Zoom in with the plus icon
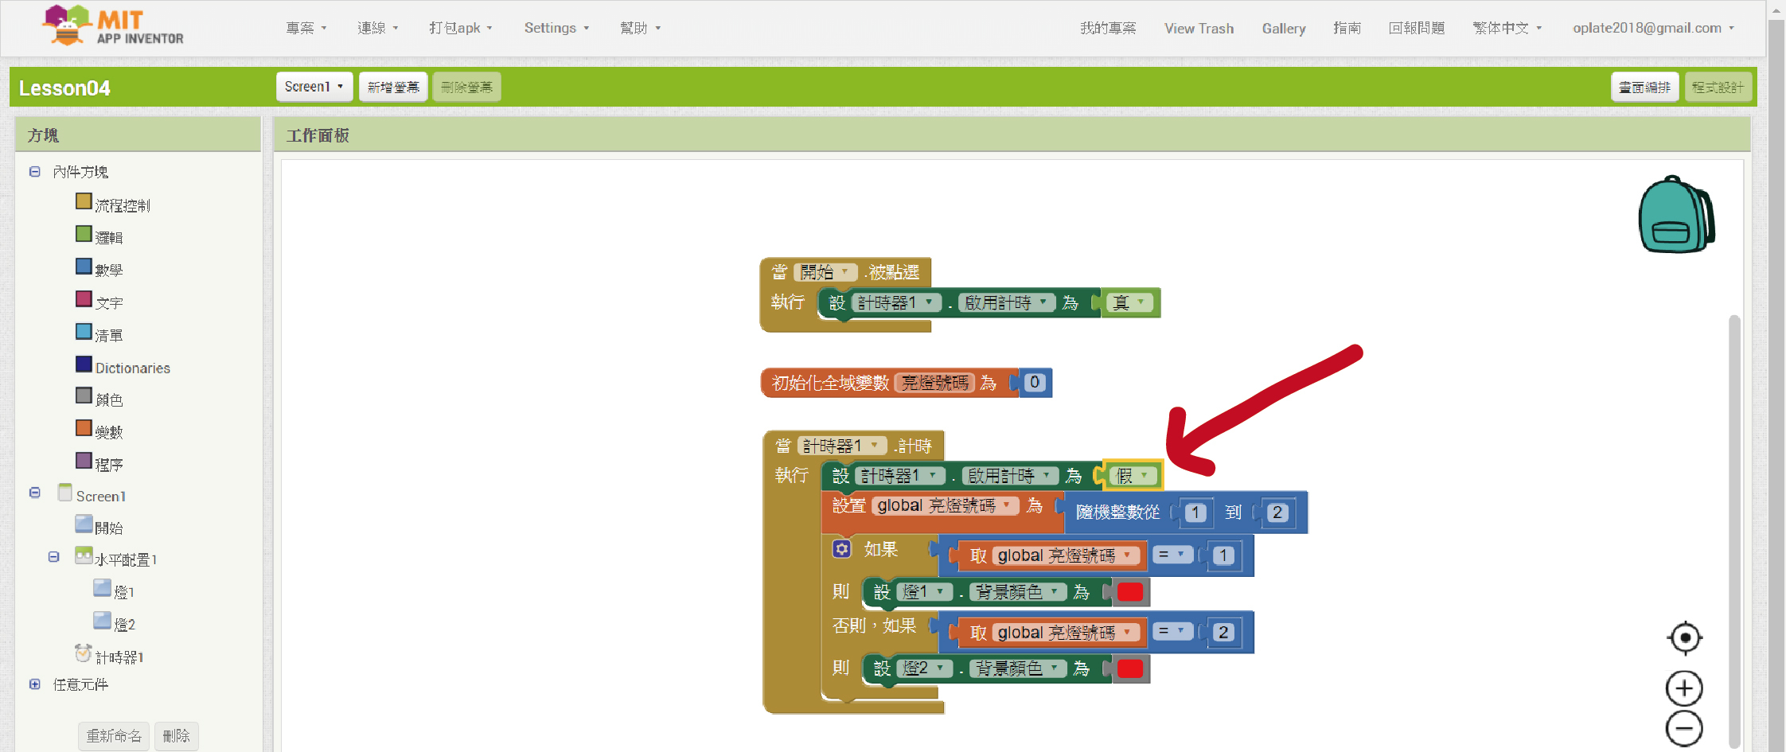This screenshot has width=1786, height=752. tap(1684, 688)
